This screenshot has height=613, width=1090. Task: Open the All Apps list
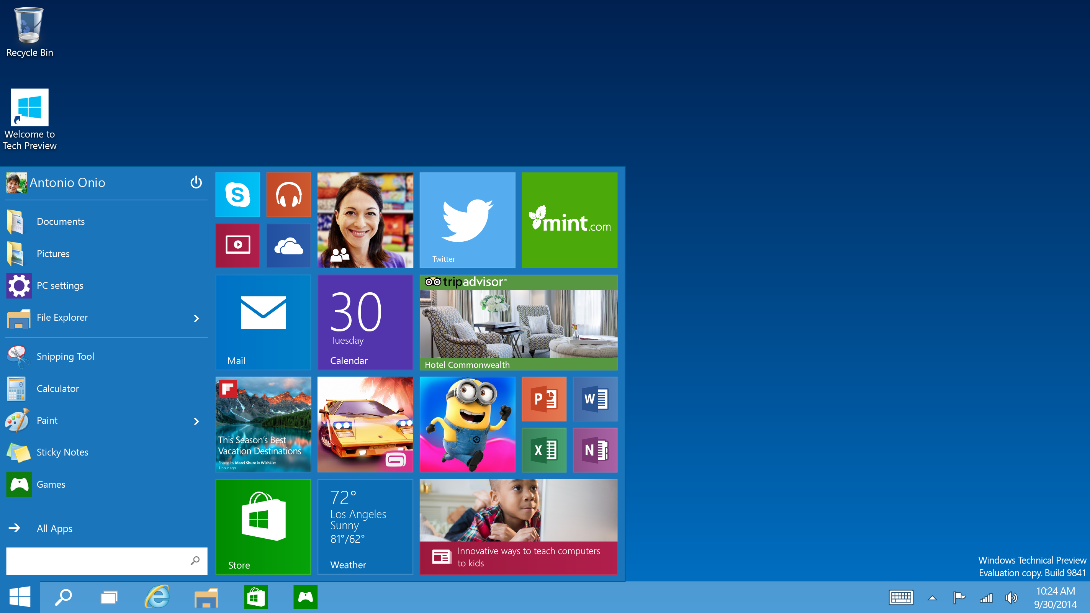[x=53, y=528]
